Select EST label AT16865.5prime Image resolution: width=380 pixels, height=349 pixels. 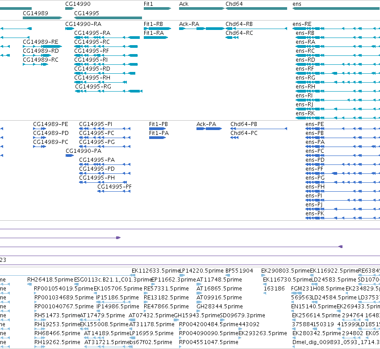click(219, 289)
